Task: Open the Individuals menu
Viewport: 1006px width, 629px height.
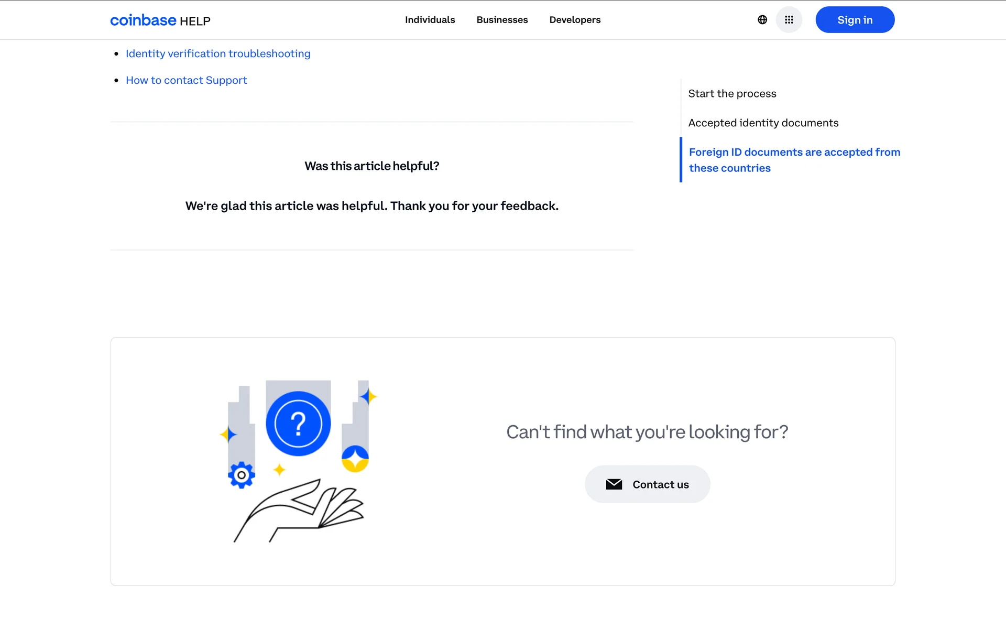Action: pos(430,20)
